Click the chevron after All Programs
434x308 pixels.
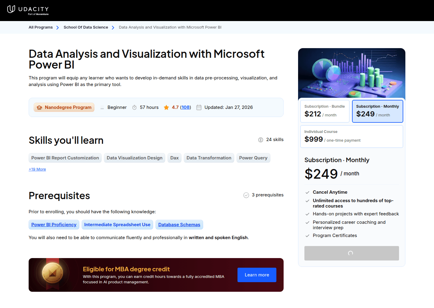click(x=57, y=27)
